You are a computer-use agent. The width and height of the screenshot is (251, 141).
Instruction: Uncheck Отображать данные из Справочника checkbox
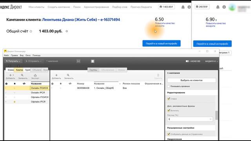click(169, 134)
